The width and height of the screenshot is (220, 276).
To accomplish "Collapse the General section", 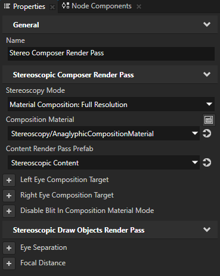I will coord(207,24).
